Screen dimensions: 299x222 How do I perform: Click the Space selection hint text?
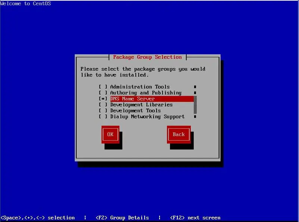tap(38, 218)
